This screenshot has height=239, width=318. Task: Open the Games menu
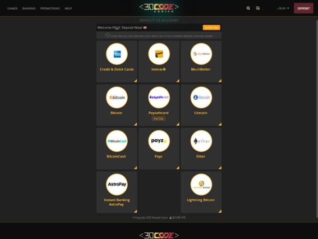coord(12,8)
